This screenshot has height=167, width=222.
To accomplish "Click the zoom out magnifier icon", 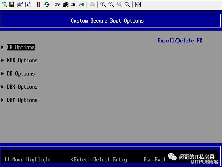I will [111, 4].
